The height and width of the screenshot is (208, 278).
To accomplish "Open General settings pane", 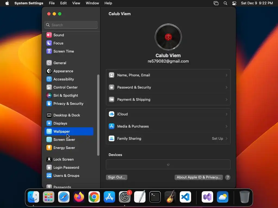I will [69, 63].
